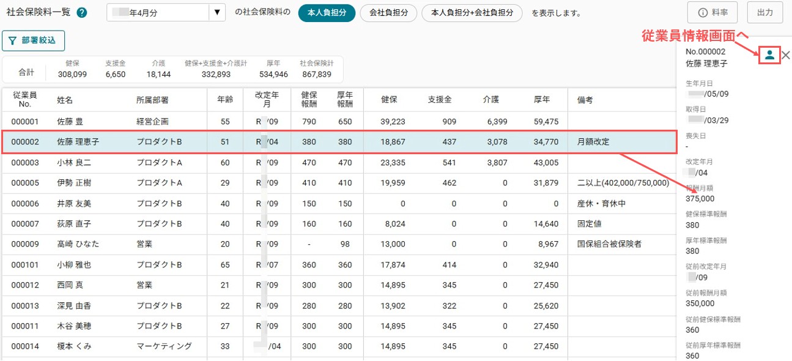Switch to 会社負担分 view
The width and height of the screenshot is (792, 361).
388,12
